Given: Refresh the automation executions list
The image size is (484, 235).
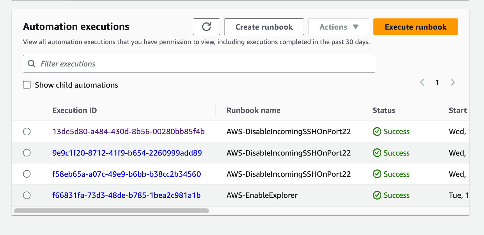Looking at the screenshot, I should pos(206,27).
